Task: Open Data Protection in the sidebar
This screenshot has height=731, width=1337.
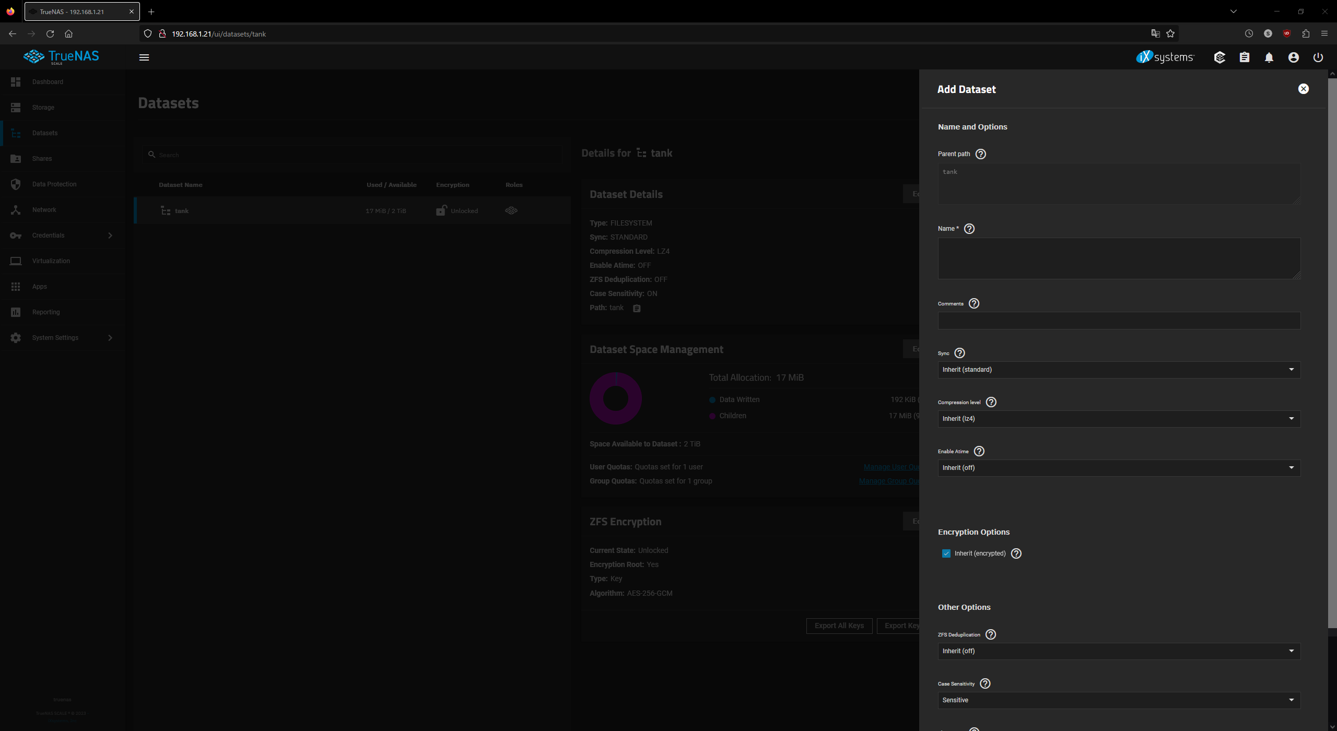Action: (54, 184)
